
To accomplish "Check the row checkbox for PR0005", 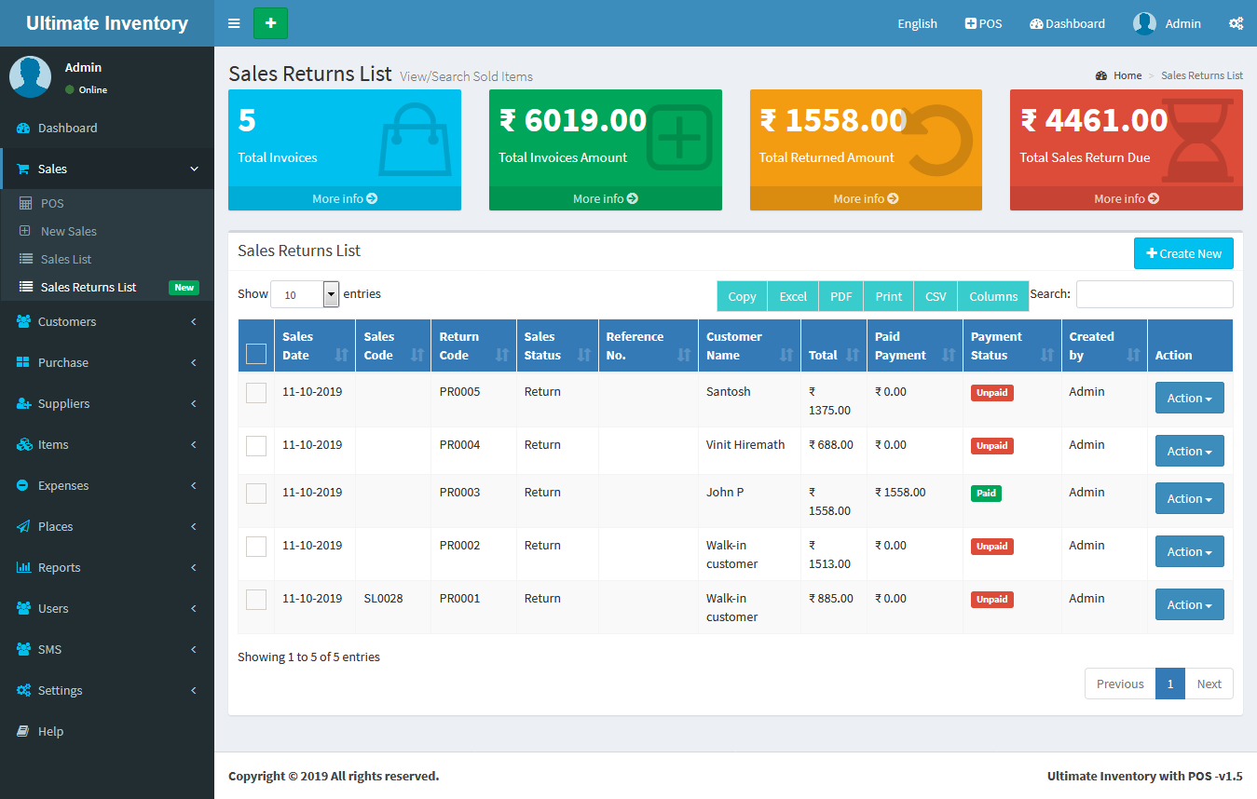I will pos(256,393).
